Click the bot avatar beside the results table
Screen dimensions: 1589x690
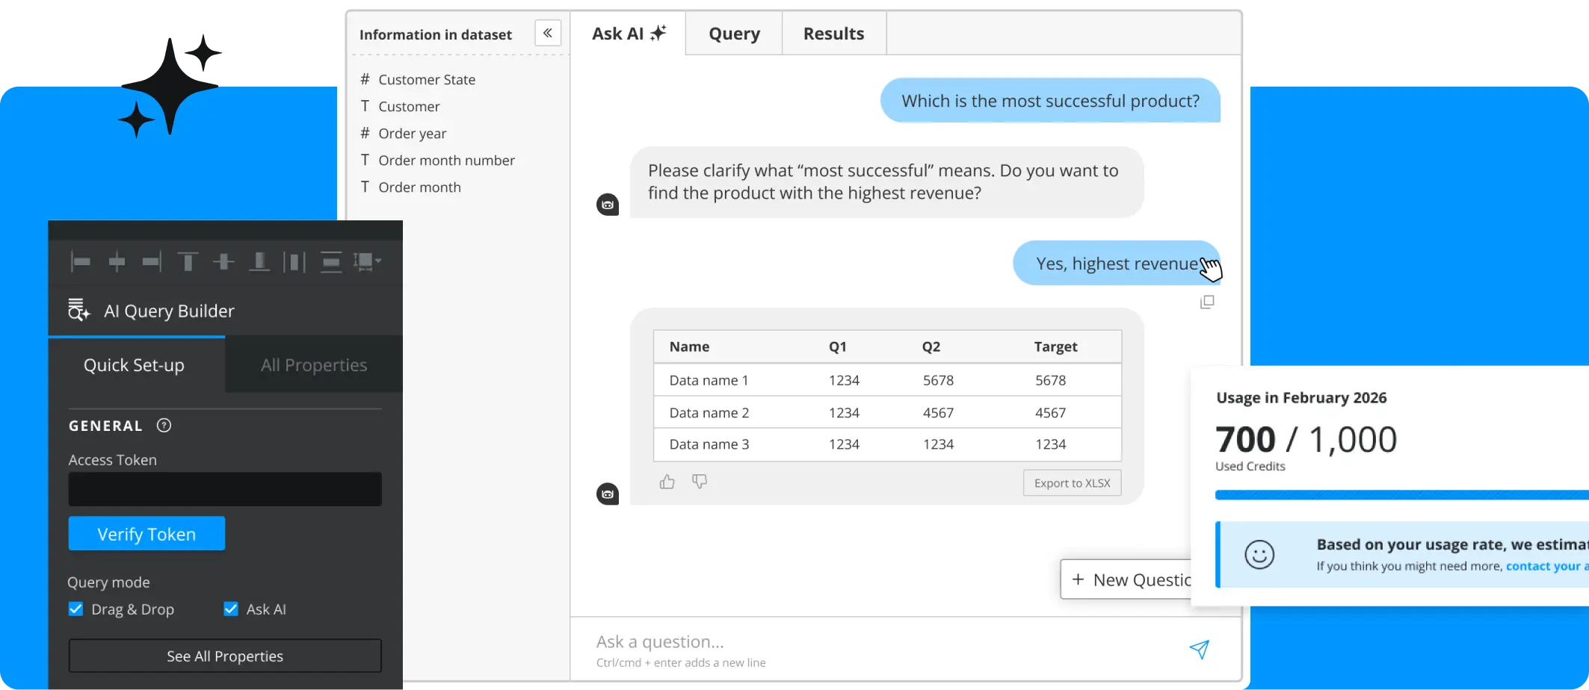tap(608, 494)
